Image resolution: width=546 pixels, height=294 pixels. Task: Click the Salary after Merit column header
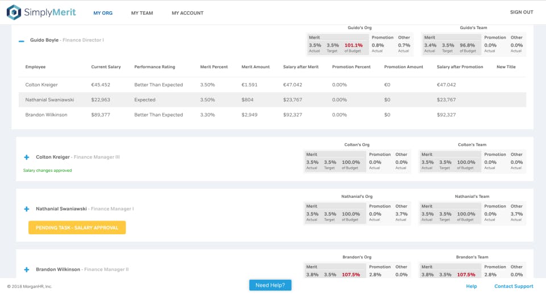tap(300, 67)
